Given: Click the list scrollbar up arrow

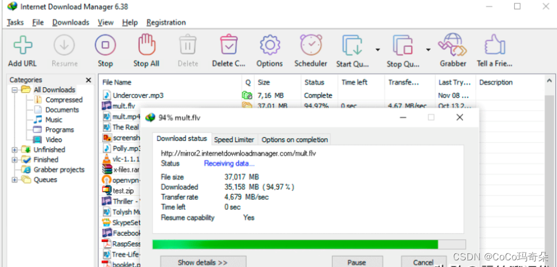Looking at the screenshot, I should click(549, 81).
